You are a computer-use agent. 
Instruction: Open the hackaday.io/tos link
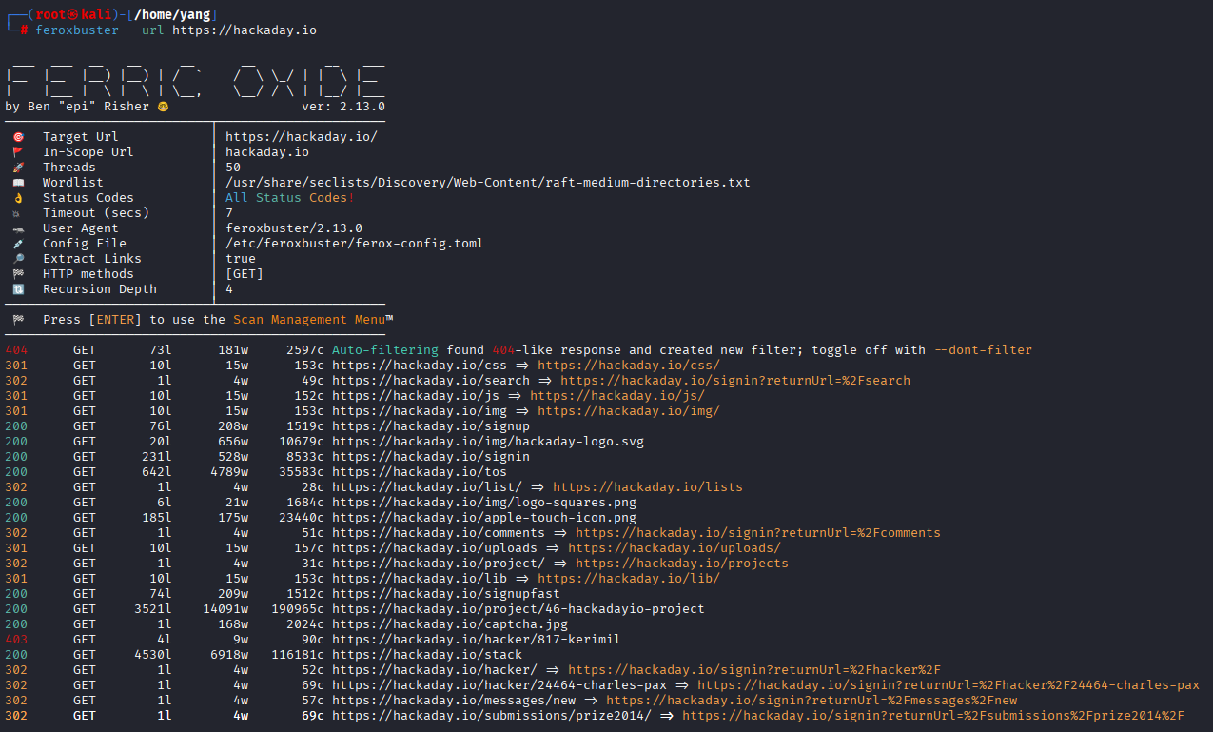coord(420,472)
